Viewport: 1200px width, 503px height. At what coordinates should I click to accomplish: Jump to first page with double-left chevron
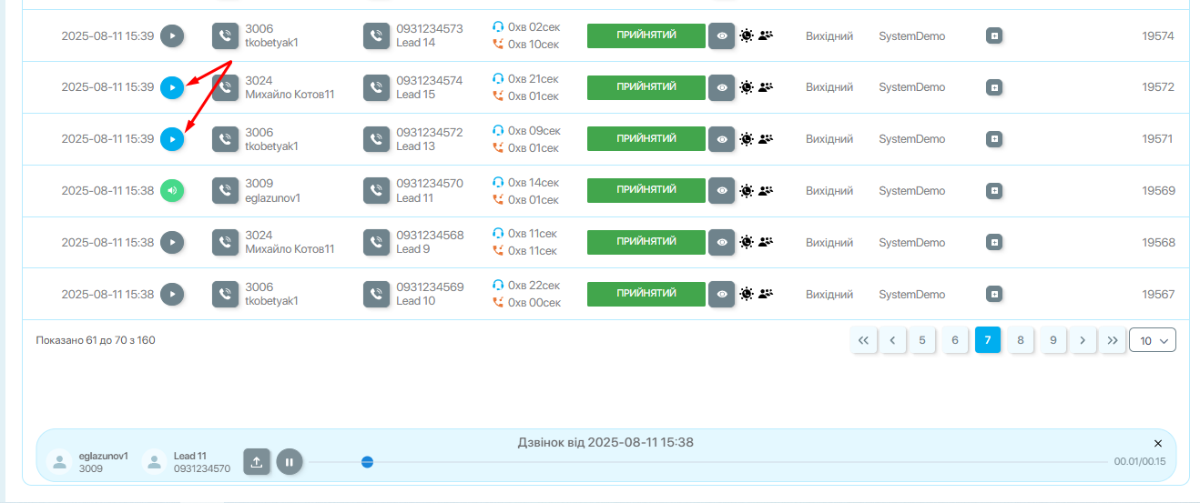(x=863, y=340)
